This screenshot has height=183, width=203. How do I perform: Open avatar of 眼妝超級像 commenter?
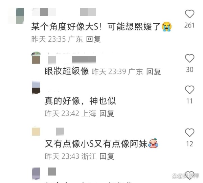(x=36, y=58)
